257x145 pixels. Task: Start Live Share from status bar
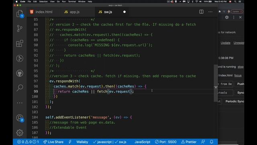(x=53, y=142)
